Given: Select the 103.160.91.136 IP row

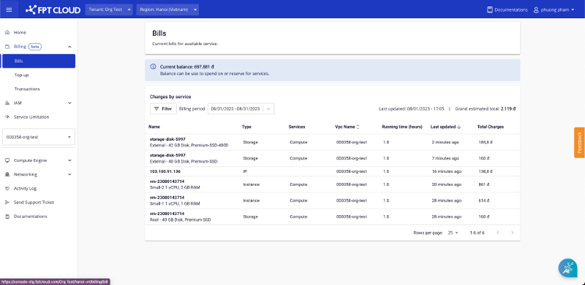Looking at the screenshot, I should 332,171.
